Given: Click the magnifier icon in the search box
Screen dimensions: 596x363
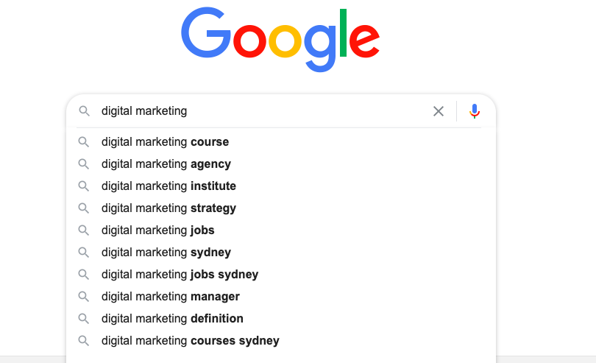Looking at the screenshot, I should [84, 111].
